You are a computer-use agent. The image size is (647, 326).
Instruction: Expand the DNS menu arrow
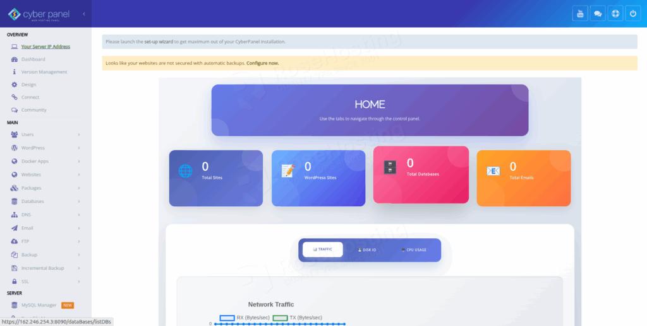click(79, 215)
